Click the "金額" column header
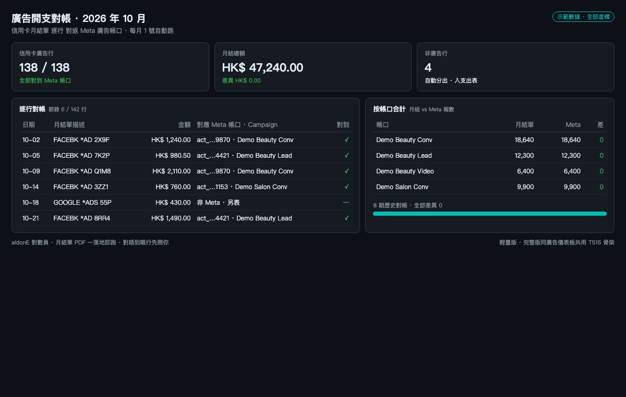 pos(184,125)
